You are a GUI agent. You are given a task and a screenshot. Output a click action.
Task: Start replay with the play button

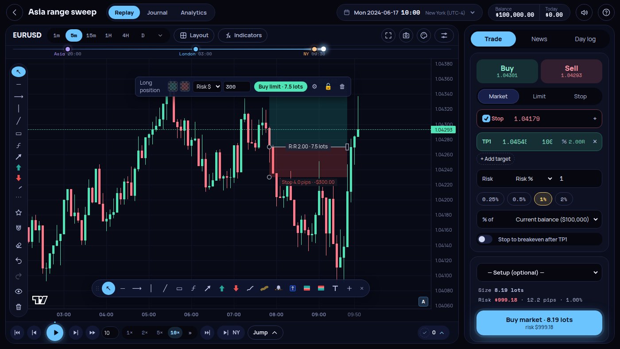(55, 333)
